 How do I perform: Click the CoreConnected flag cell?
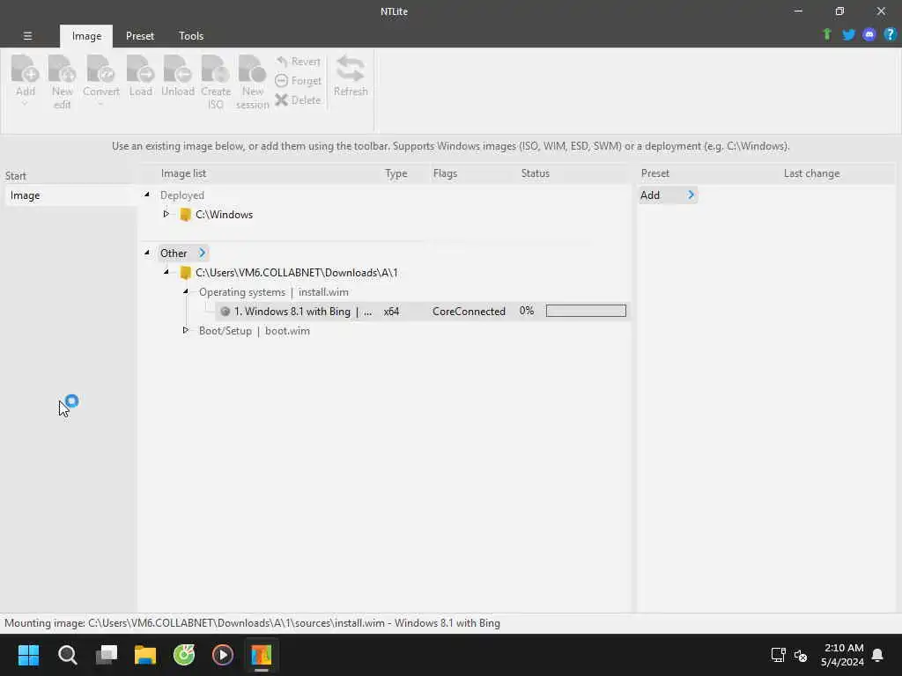469,312
